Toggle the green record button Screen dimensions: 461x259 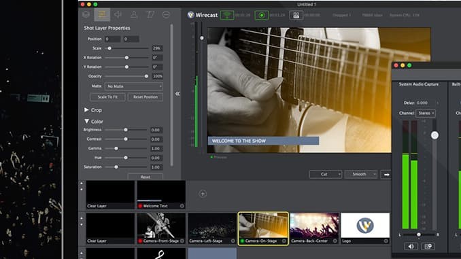pyautogui.click(x=261, y=15)
